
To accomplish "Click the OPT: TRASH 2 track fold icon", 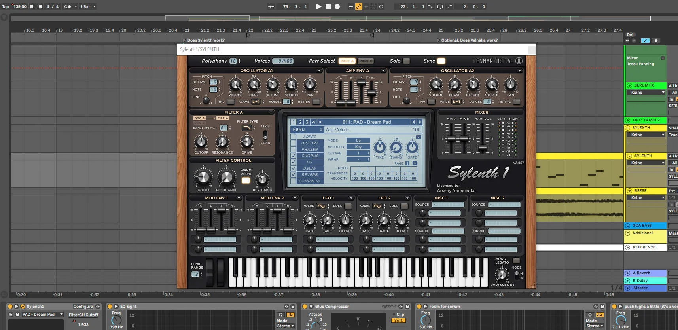I will (x=628, y=120).
